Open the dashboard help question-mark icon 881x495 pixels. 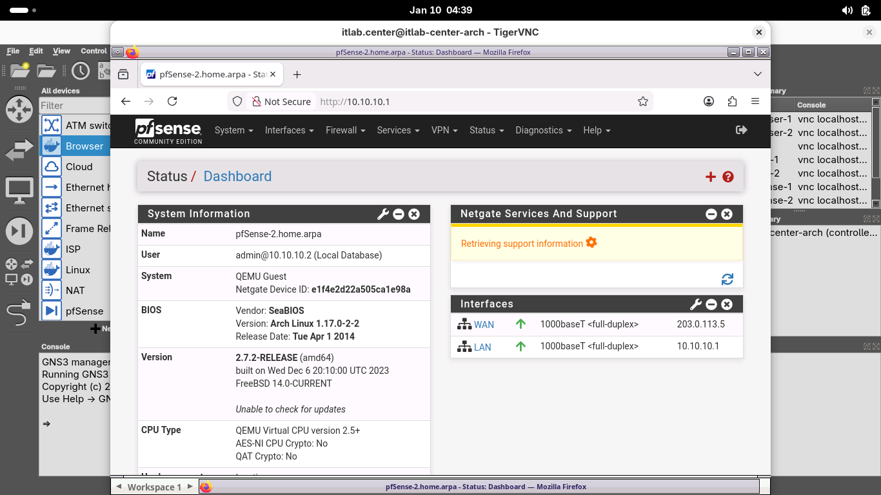pos(728,177)
